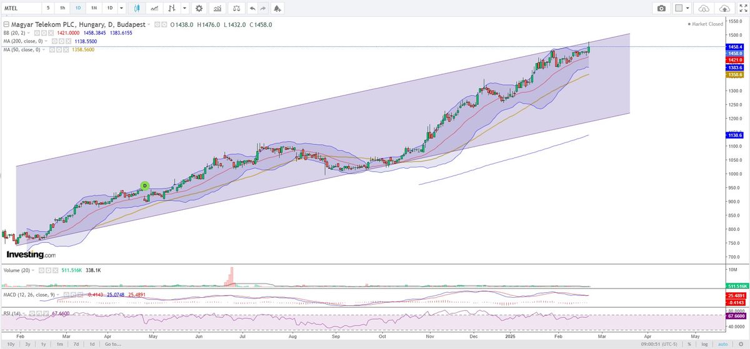Image resolution: width=750 pixels, height=349 pixels.
Task: Remove the MA (50, close, 0) indicator
Action: click(65, 49)
